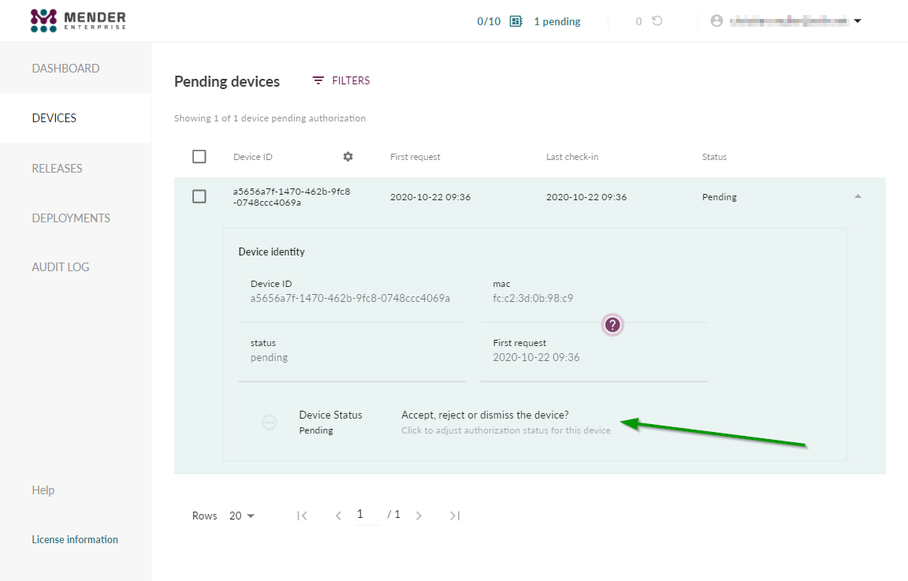
Task: Open the Releases section
Action: pyautogui.click(x=57, y=169)
